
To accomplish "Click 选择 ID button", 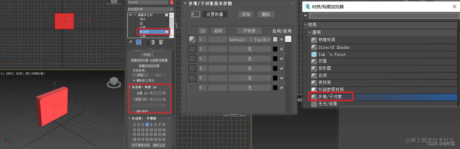I will (x=140, y=99).
